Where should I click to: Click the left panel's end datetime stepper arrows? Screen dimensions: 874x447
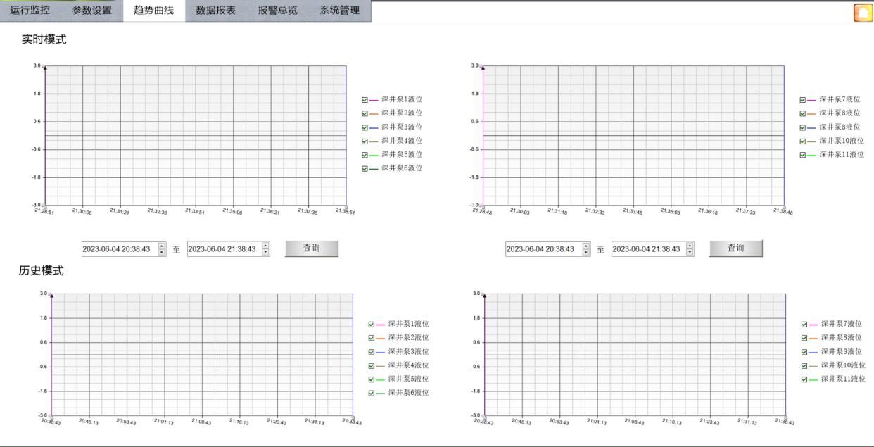(265, 248)
